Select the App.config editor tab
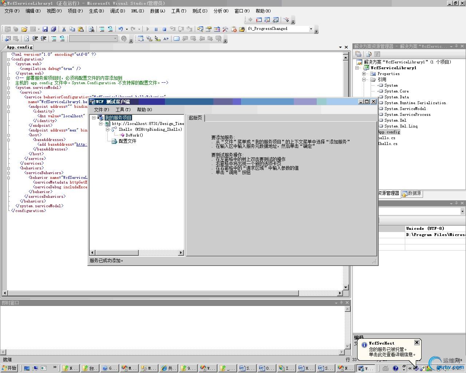The width and height of the screenshot is (466, 373). [x=20, y=47]
